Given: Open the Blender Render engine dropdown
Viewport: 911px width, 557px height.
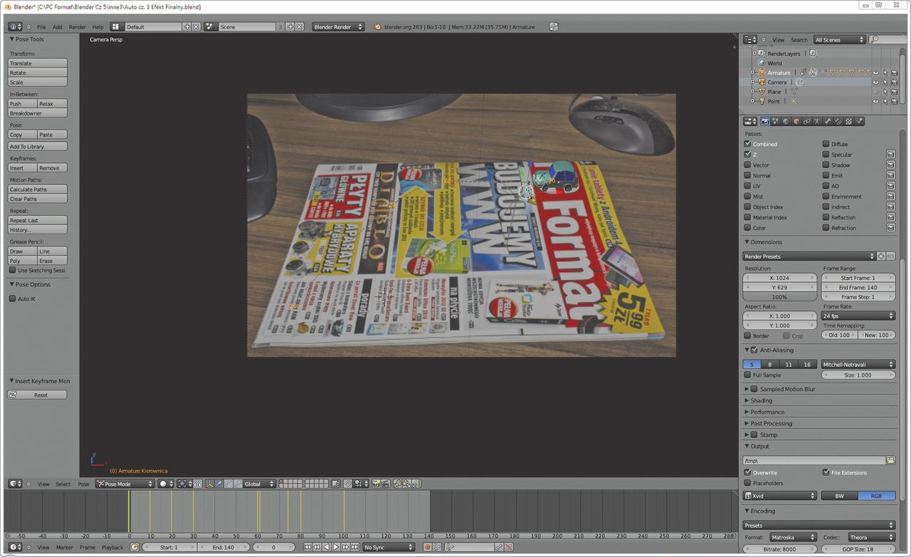Looking at the screenshot, I should point(338,27).
